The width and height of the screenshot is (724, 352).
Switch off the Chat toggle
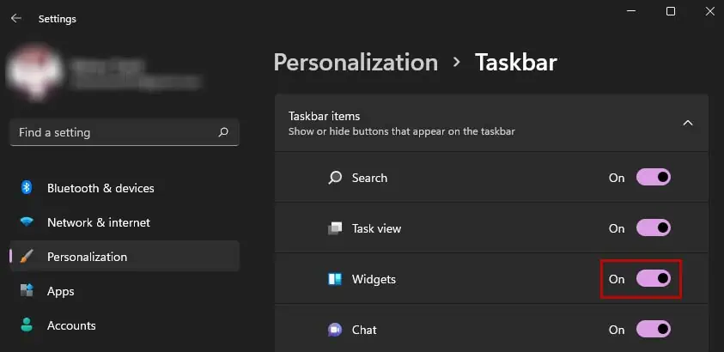click(654, 330)
